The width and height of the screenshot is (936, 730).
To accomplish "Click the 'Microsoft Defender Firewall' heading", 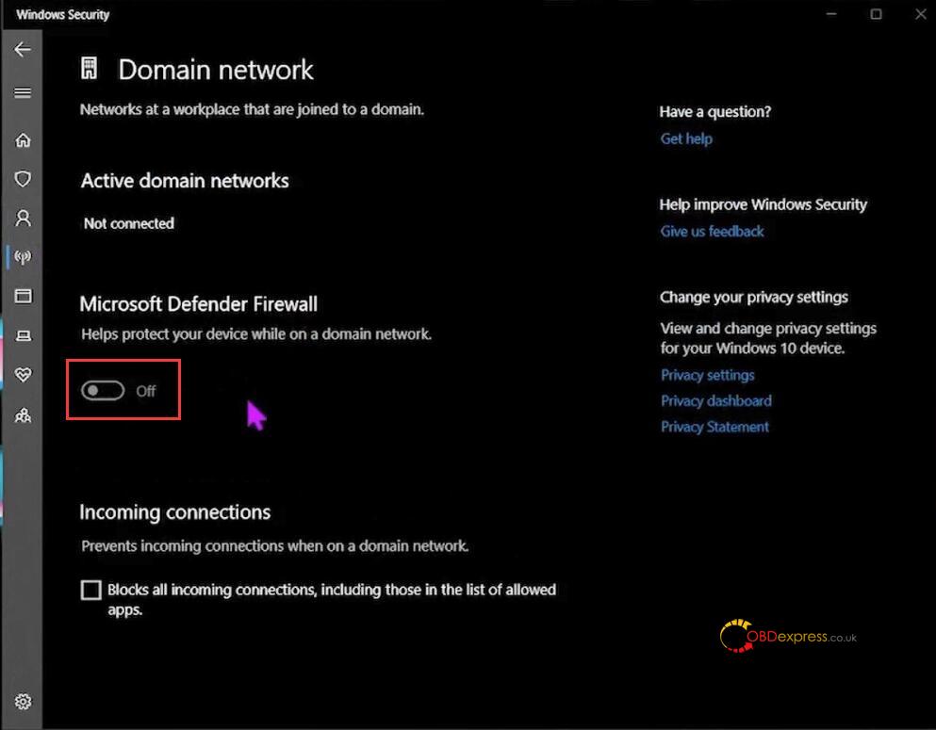I will click(198, 304).
